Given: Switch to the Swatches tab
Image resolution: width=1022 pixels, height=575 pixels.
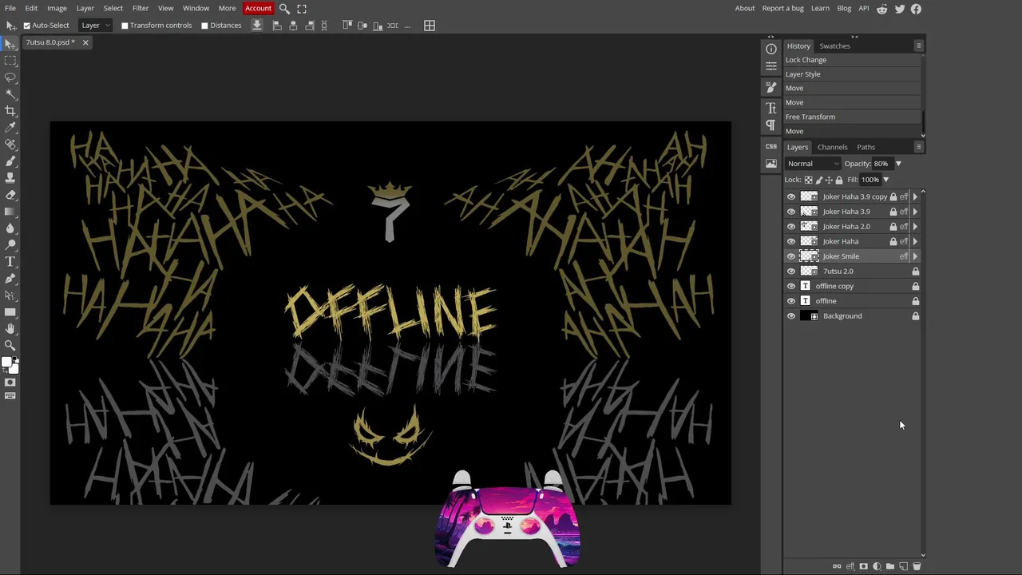Looking at the screenshot, I should tap(834, 46).
